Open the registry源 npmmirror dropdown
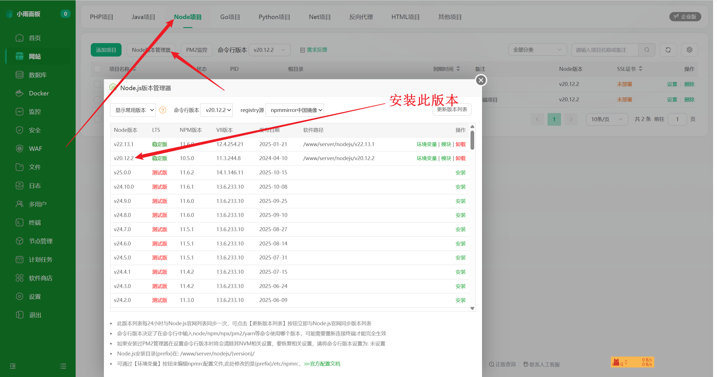This screenshot has height=377, width=717. coord(295,110)
